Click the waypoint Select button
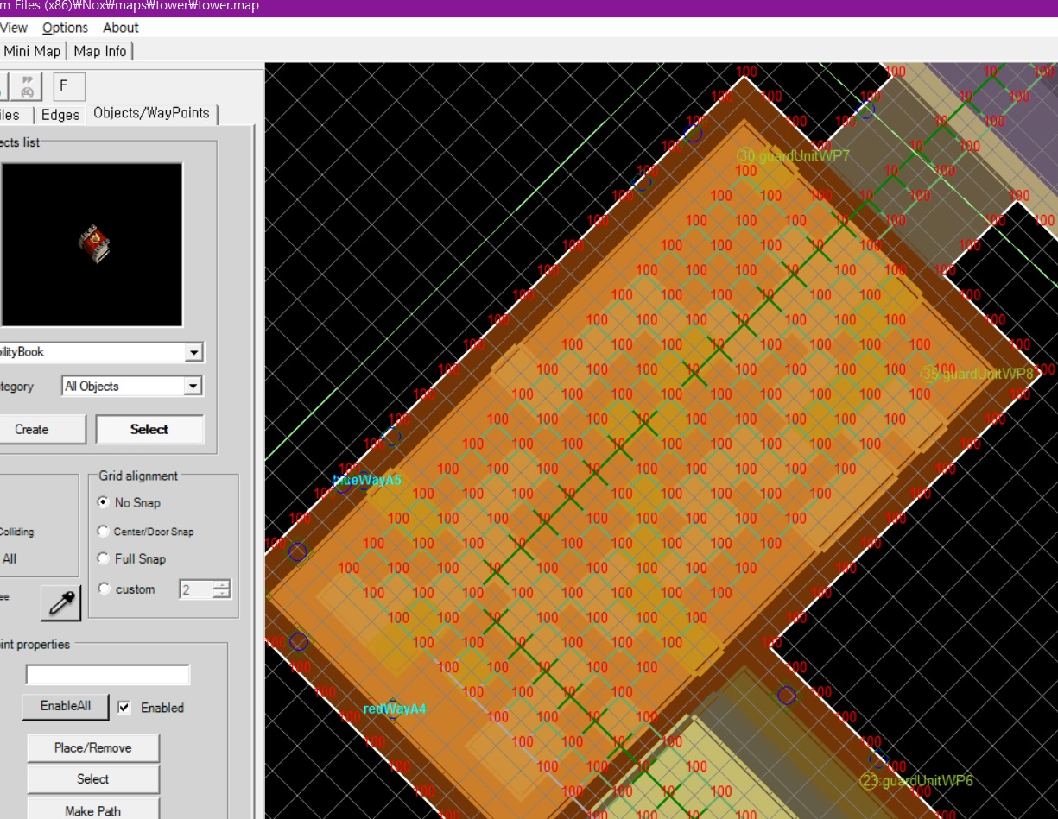Image resolution: width=1058 pixels, height=819 pixels. pyautogui.click(x=93, y=779)
